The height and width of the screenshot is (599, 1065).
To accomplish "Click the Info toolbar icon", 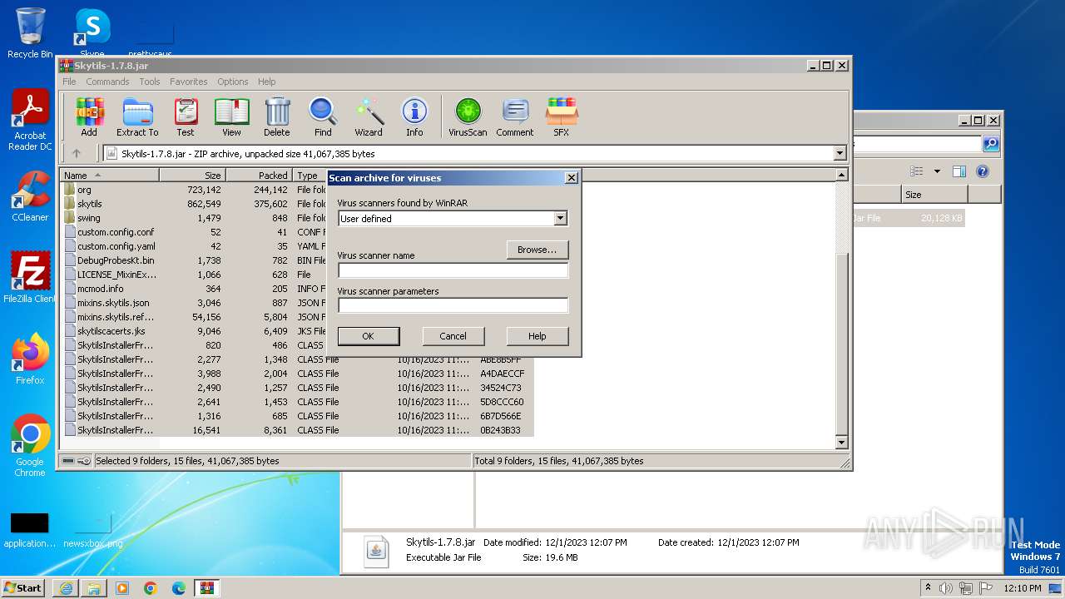I will point(414,116).
